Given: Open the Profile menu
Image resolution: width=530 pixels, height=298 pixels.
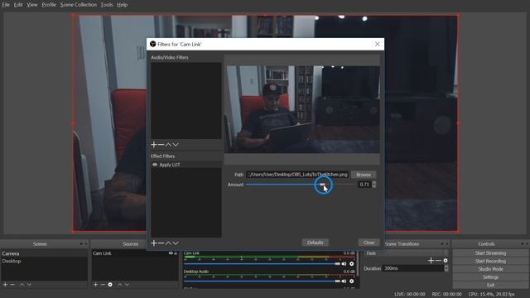Looking at the screenshot, I should 49,5.
